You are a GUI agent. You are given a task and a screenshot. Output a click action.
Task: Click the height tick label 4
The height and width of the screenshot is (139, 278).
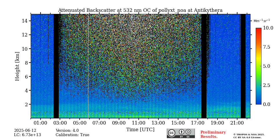click(27, 90)
